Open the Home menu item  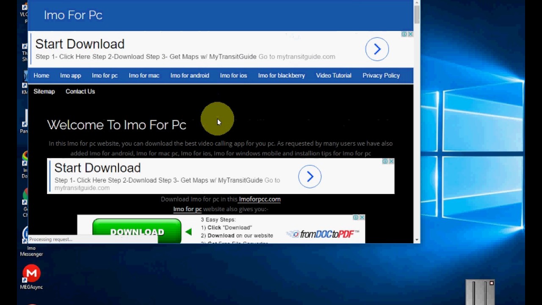[41, 75]
